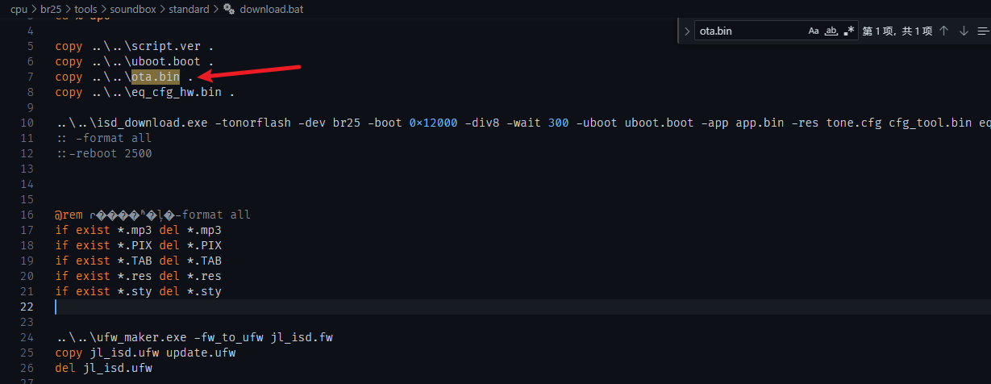Go to next match arrow
The image size is (991, 384).
coord(964,31)
